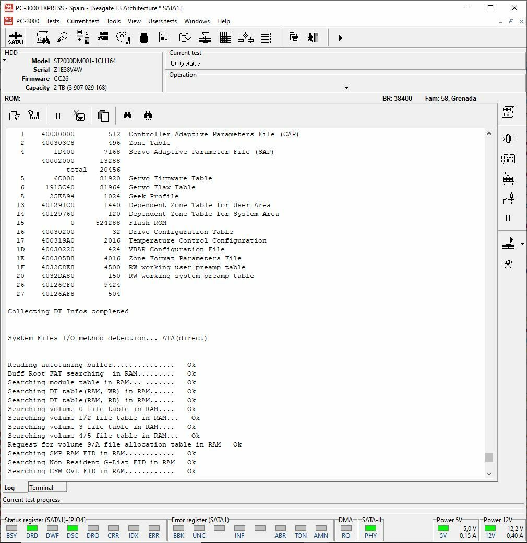This screenshot has width=527, height=543.
Task: Click the PHY SATA-II indicator
Action: 370,528
